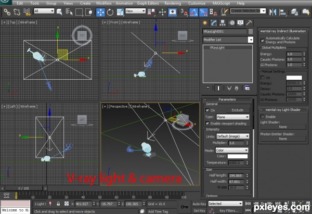Toggle Auto Key animation mode
Viewport: 312px width, 214px height.
click(199, 204)
